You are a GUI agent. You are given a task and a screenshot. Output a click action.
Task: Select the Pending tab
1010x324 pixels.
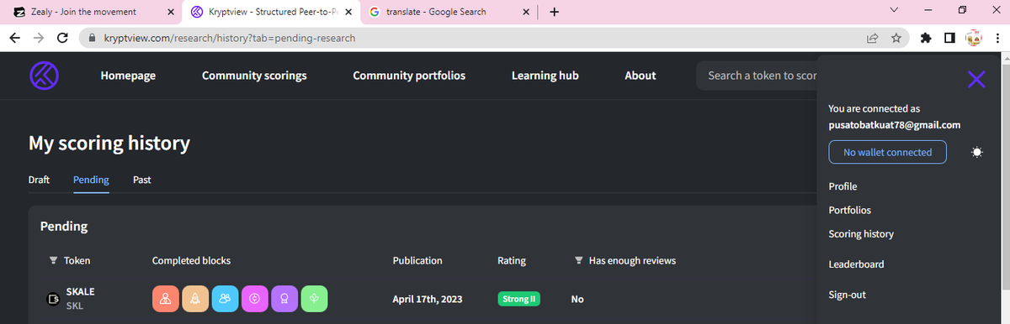(x=91, y=180)
